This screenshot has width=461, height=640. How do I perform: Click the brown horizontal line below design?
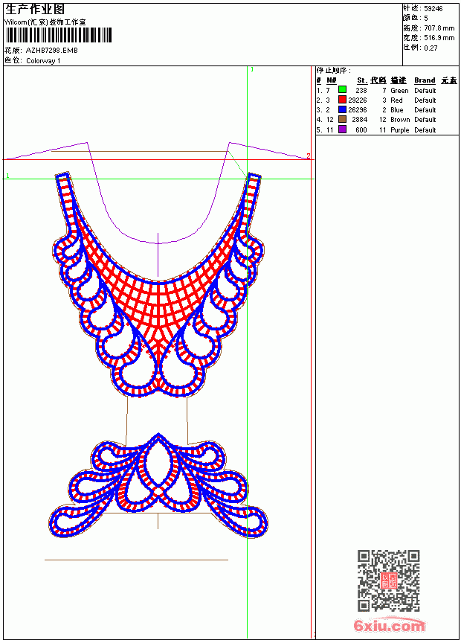(x=136, y=560)
